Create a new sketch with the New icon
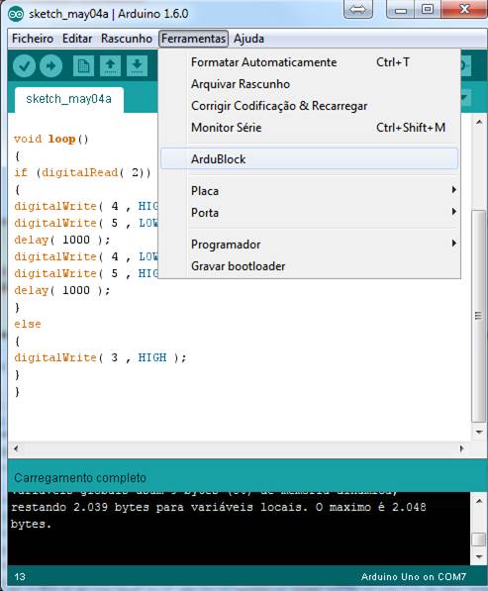 coord(83,66)
